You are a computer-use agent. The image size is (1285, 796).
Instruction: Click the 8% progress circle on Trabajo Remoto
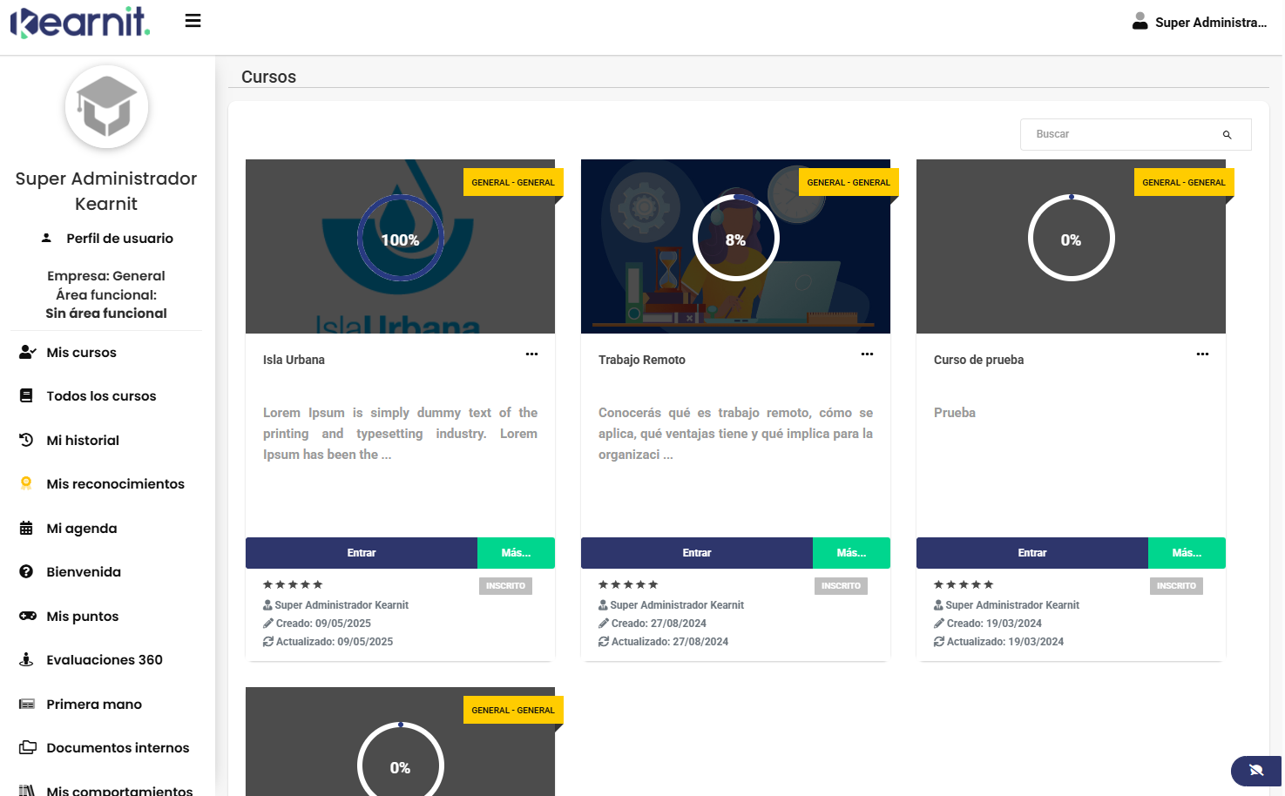[736, 238]
